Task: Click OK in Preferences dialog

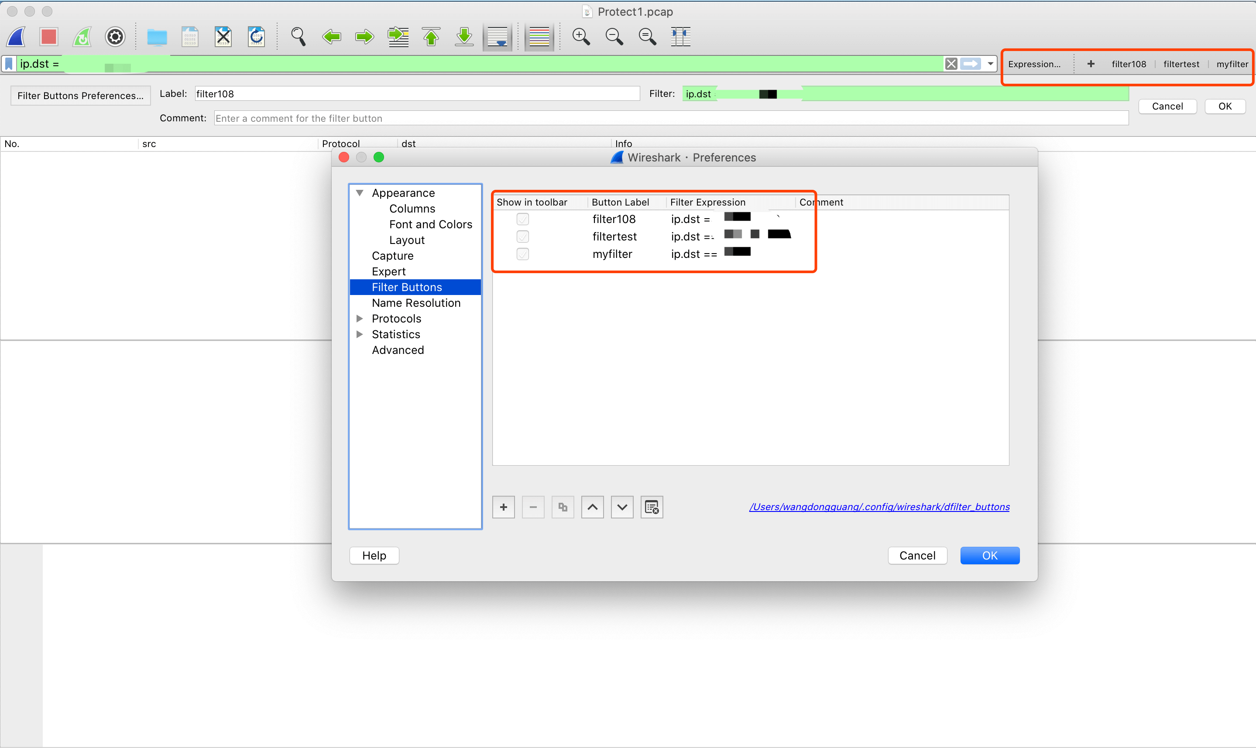Action: [x=990, y=556]
